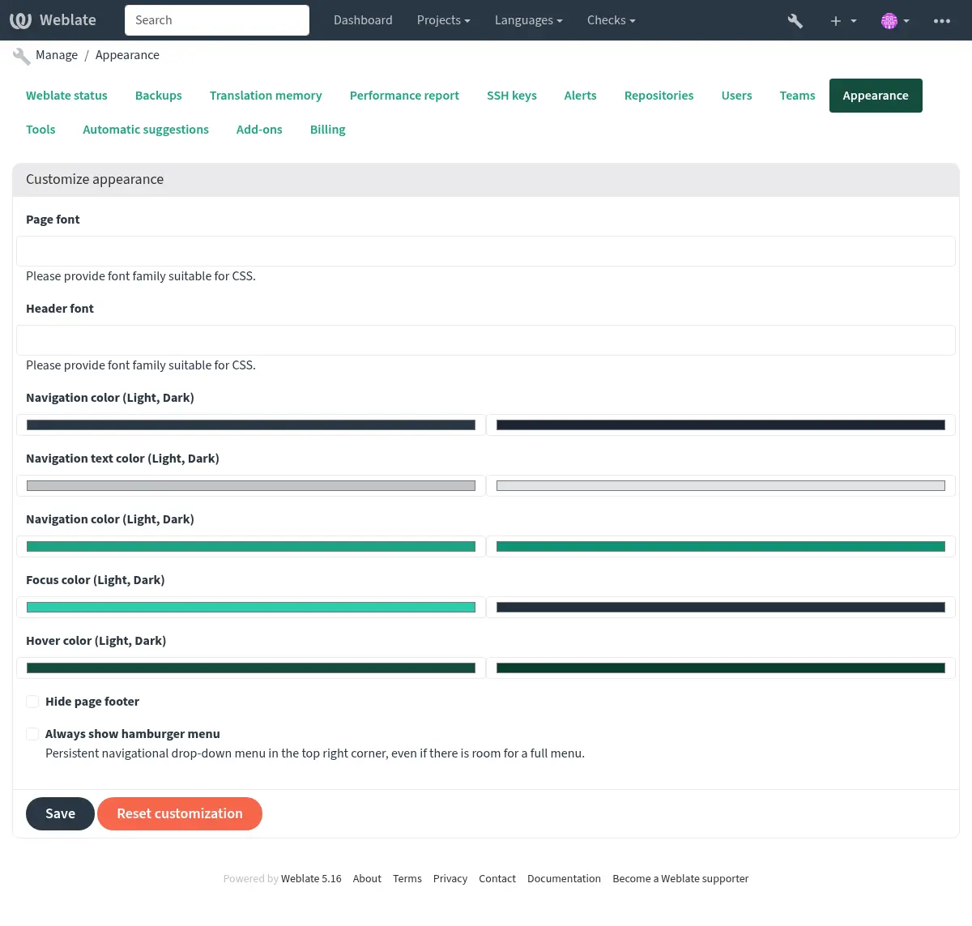Click the Weblate logo icon
Image resolution: width=972 pixels, height=926 pixels.
tap(21, 20)
